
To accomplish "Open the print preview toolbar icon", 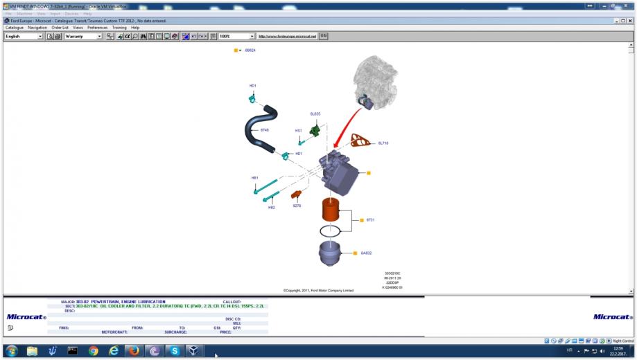I will [x=50, y=37].
